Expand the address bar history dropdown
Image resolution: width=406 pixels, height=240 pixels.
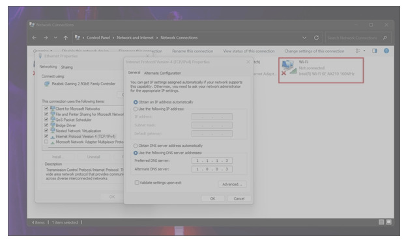304,38
